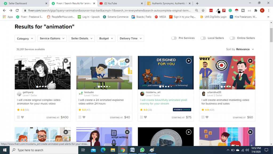Open tiestudio's 2d animated explainer gig title
273x154 pixels.
point(101,102)
